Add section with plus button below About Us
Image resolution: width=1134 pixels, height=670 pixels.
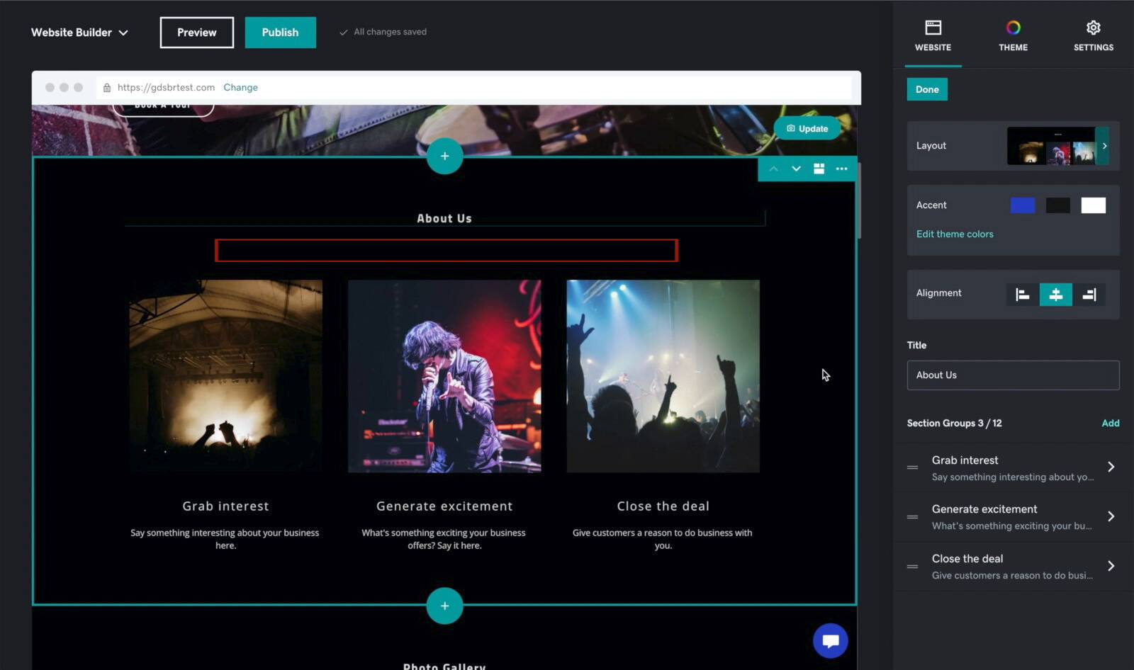point(444,606)
